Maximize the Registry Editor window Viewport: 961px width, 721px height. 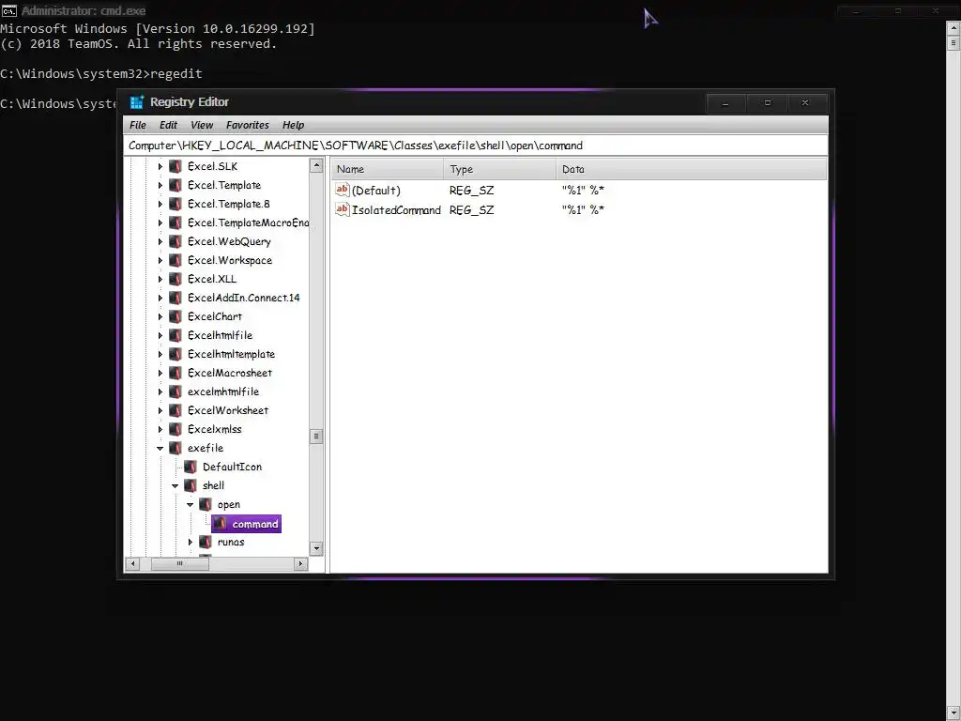768,103
